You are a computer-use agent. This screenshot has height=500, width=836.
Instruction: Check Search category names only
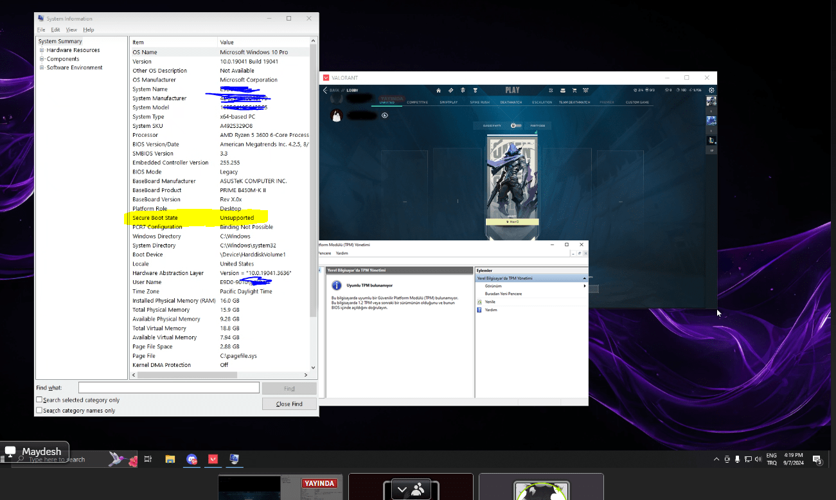(x=39, y=410)
